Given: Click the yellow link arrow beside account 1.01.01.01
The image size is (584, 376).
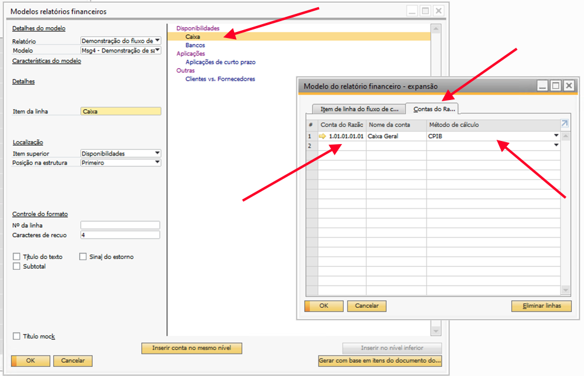Looking at the screenshot, I should (323, 136).
